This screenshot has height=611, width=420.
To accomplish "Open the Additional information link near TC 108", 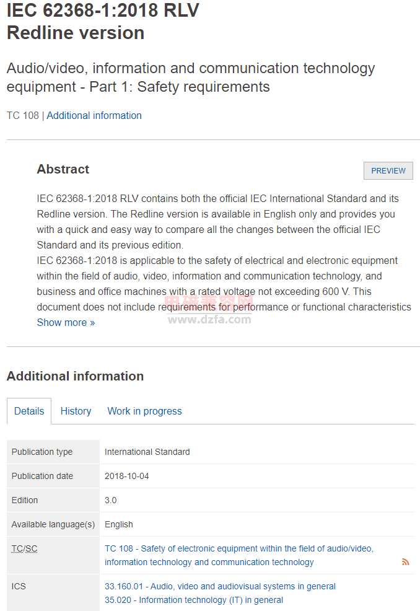I will [94, 115].
